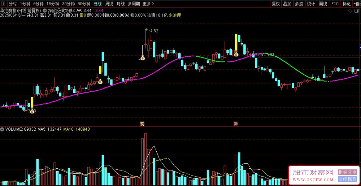This screenshot has width=361, height=186.
Task: Open the 多股 multi-stock button
Action: (299, 4)
